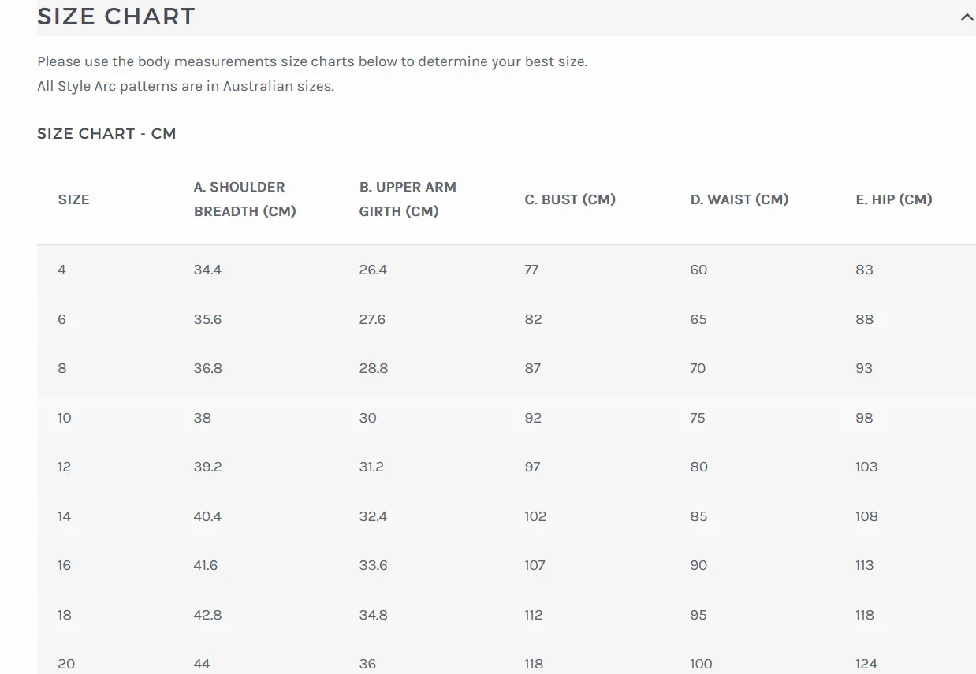Click the B. Upper Arm Girth header
Screen dimensions: 976x674
pyautogui.click(x=408, y=199)
